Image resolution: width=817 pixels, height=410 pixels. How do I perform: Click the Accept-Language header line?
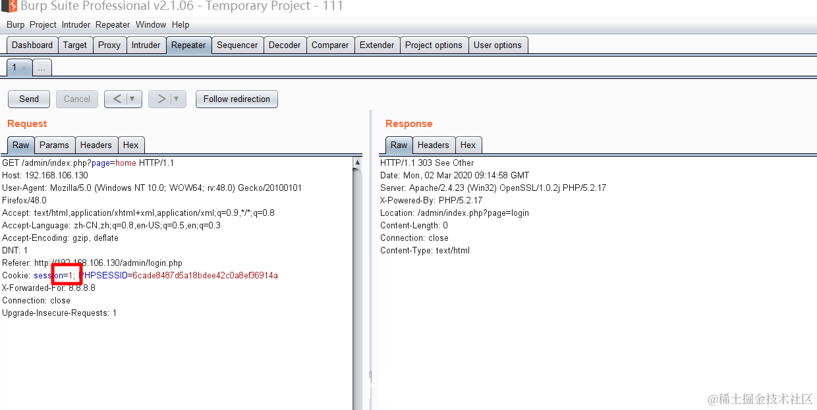coord(111,225)
